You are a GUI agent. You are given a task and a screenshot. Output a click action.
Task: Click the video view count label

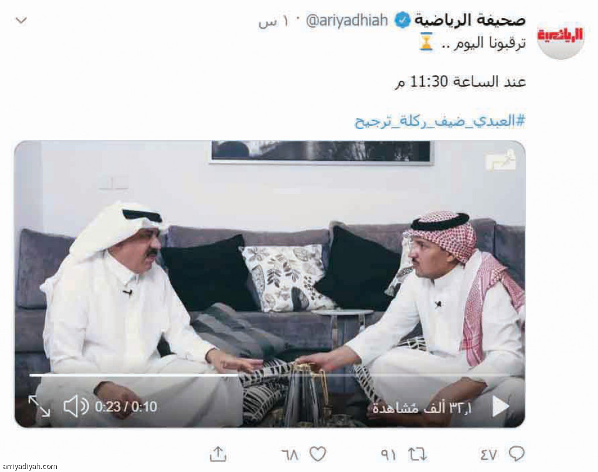point(422,408)
